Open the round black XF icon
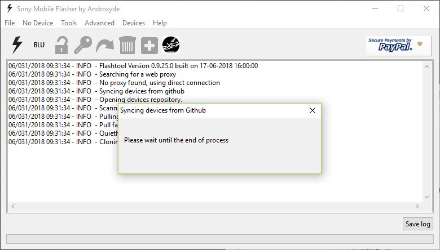The image size is (440, 250). [171, 45]
